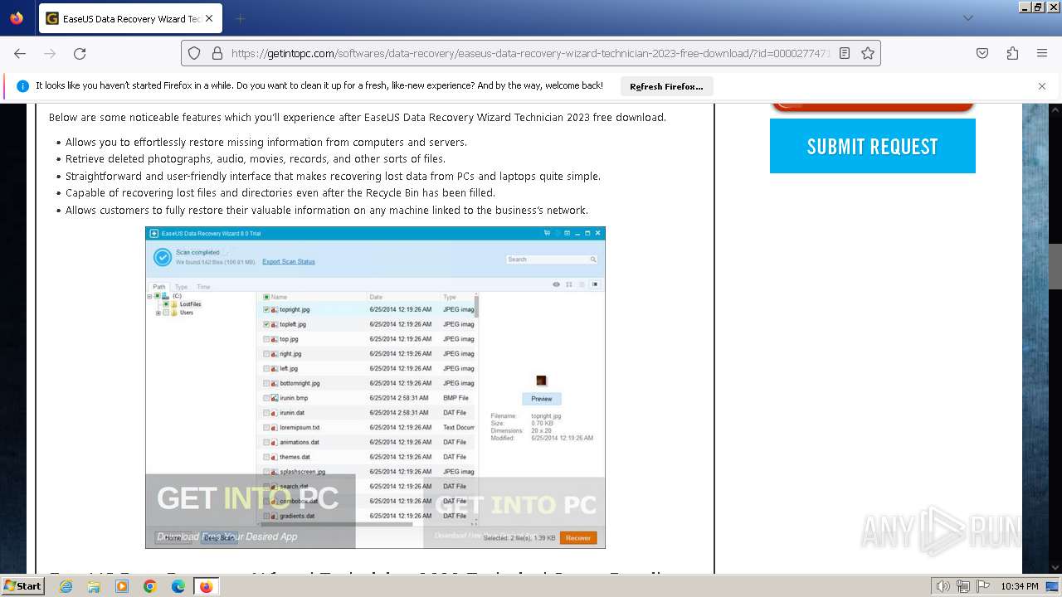Open the network tray icon

(963, 586)
